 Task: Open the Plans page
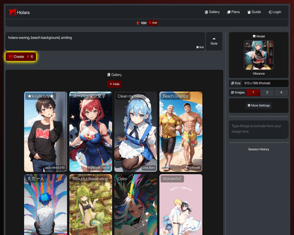pyautogui.click(x=233, y=12)
